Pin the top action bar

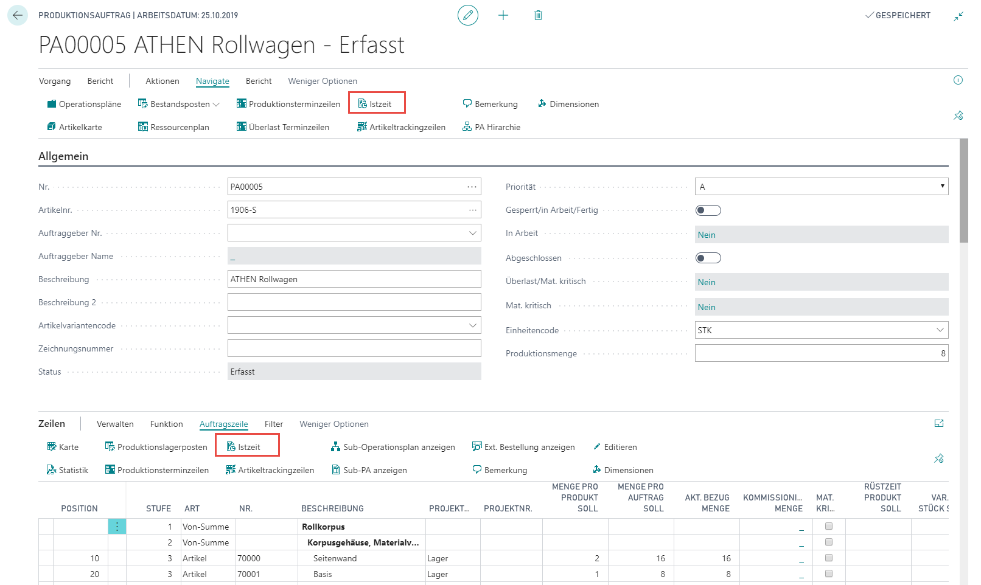pos(958,115)
